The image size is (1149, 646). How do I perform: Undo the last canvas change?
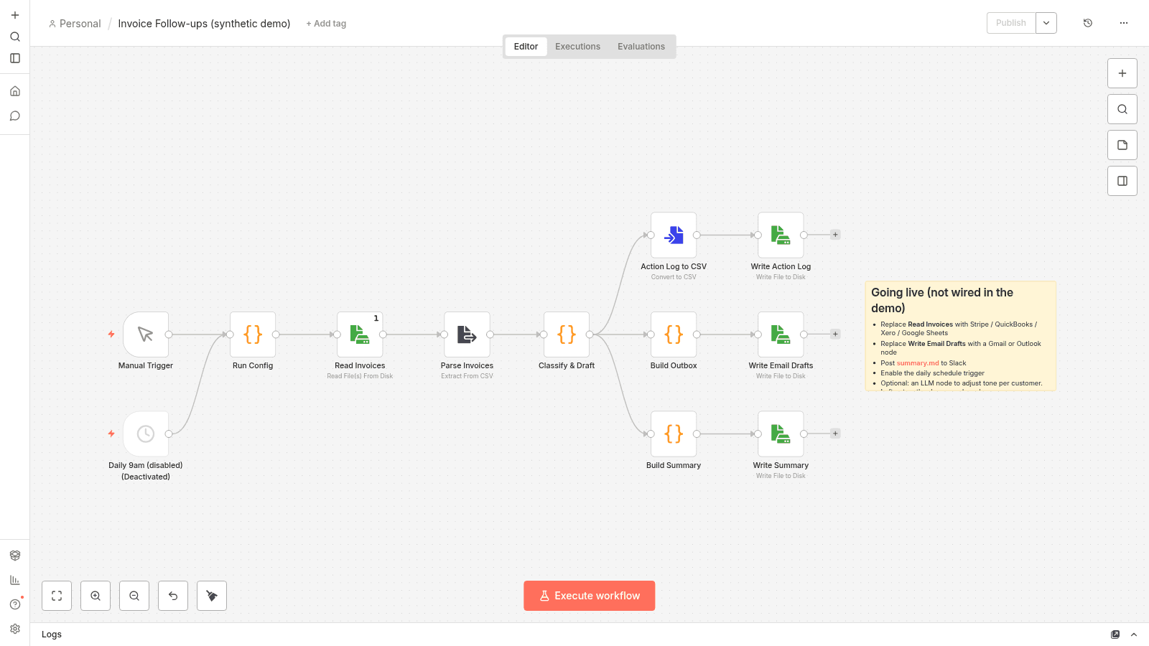(173, 596)
